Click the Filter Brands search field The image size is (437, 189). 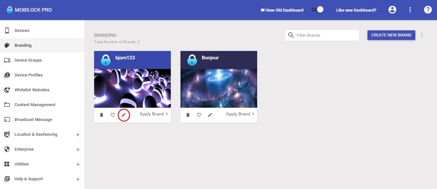click(x=322, y=35)
